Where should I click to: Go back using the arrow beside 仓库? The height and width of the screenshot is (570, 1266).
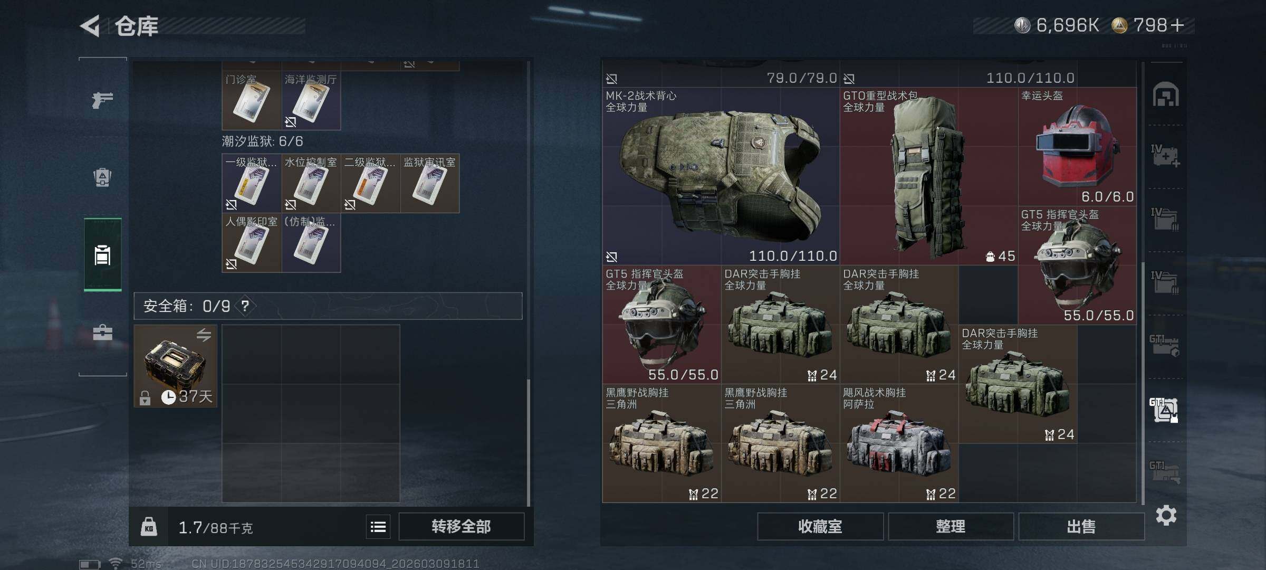tap(90, 26)
